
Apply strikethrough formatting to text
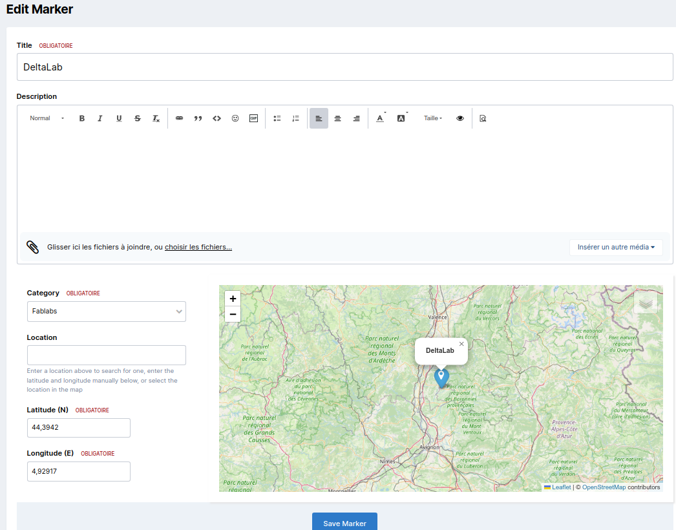coord(138,118)
